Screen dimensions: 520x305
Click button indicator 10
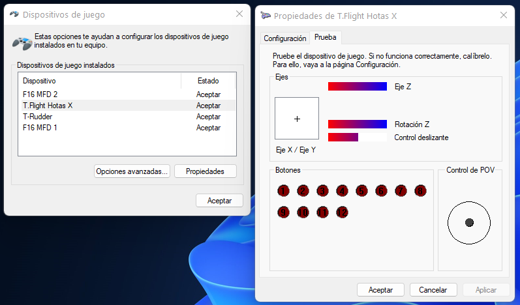pos(303,212)
